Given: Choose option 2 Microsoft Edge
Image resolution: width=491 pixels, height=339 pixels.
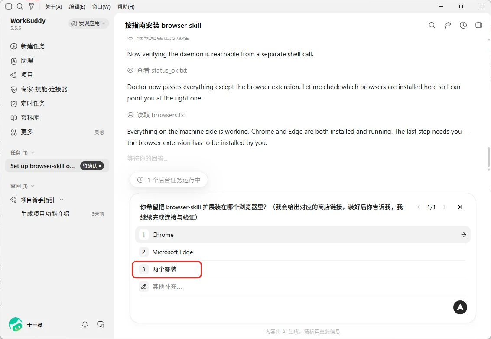Looking at the screenshot, I should click(x=303, y=252).
